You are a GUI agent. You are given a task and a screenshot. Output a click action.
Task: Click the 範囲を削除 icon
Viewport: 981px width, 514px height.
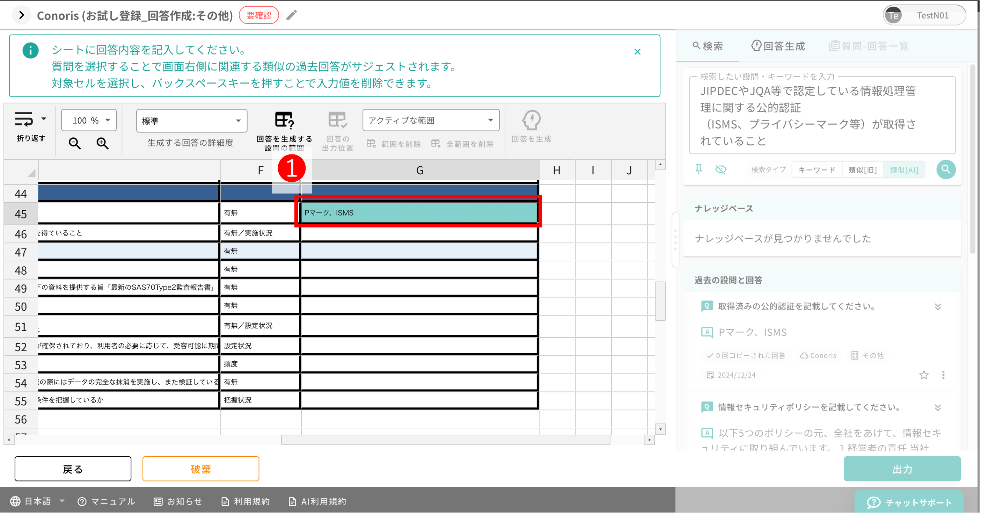pos(371,144)
